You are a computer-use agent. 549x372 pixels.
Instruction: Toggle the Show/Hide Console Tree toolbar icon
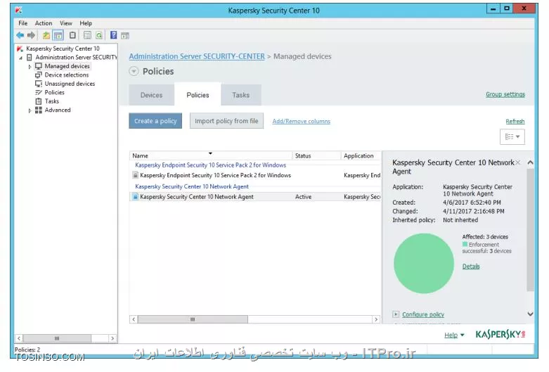pyautogui.click(x=58, y=35)
